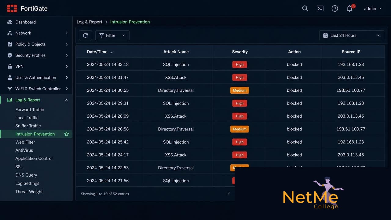
Task: Sort by the Severity column header
Action: [x=240, y=52]
